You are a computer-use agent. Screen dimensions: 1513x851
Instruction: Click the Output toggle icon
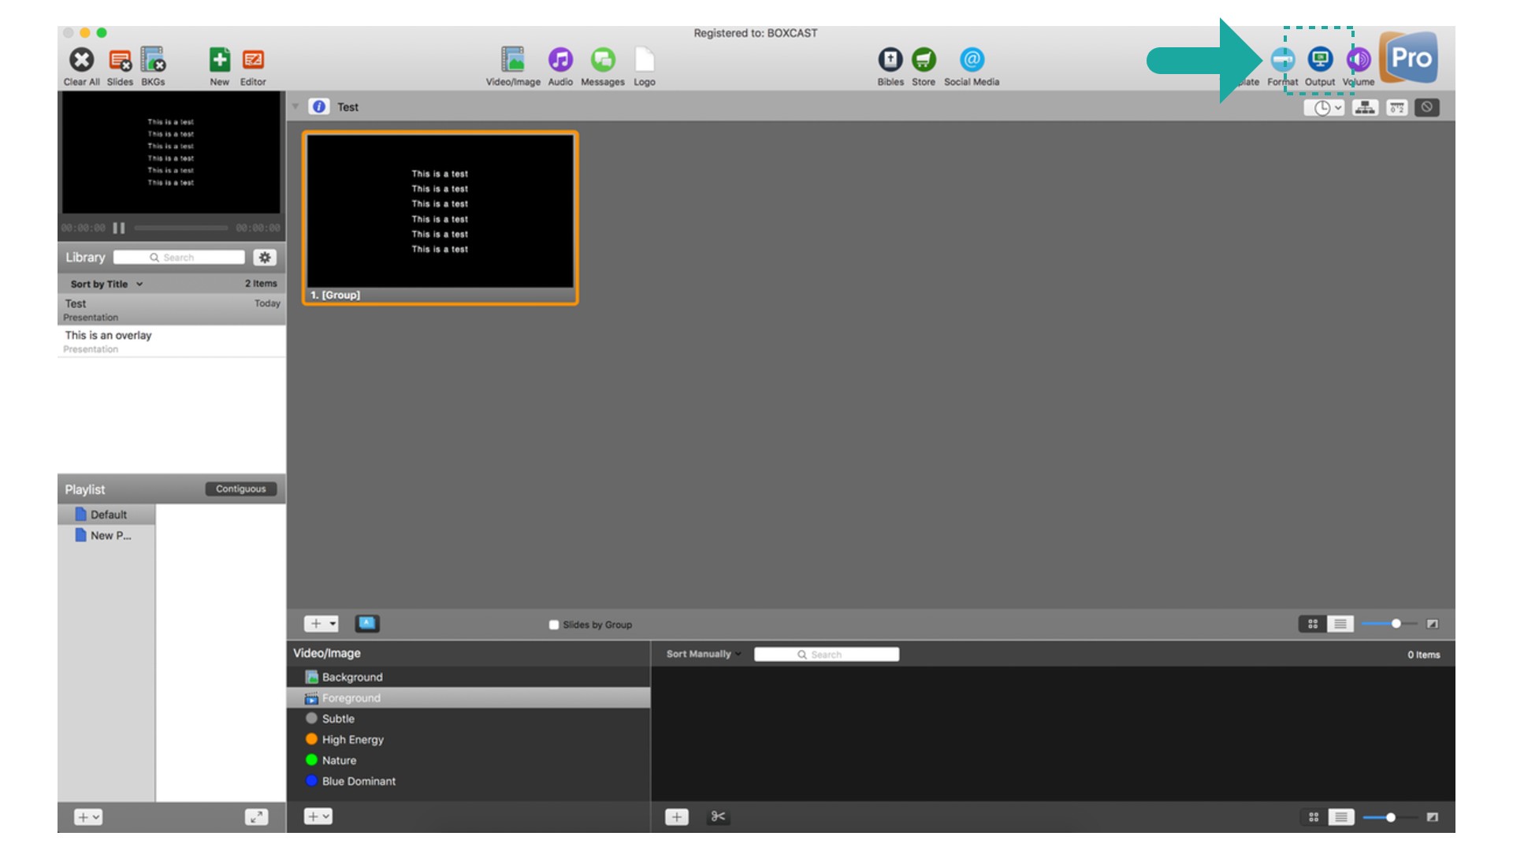pyautogui.click(x=1319, y=59)
